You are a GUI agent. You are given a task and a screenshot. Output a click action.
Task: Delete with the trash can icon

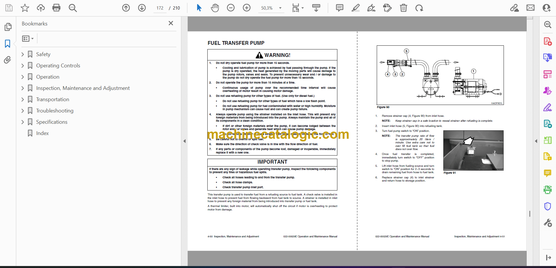click(403, 8)
